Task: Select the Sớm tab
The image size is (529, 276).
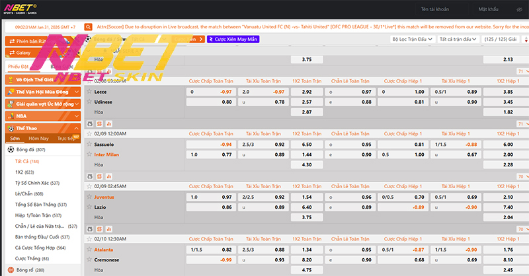Action: point(15,138)
